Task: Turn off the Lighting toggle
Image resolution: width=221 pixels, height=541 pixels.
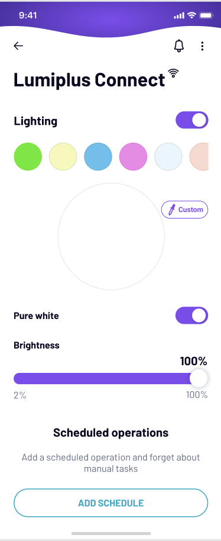Action: [191, 120]
